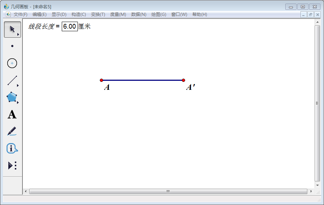Image resolution: width=324 pixels, height=205 pixels.
Task: Select the Marker pen tool
Action: click(x=12, y=131)
